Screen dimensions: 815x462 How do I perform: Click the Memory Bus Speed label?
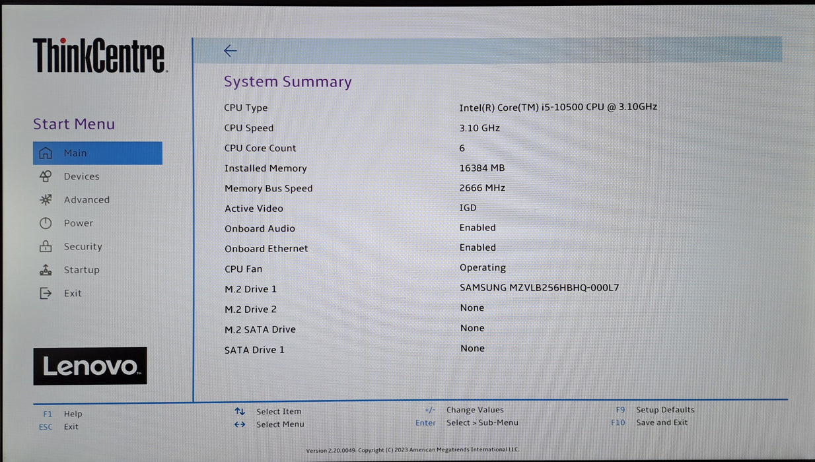pos(268,188)
